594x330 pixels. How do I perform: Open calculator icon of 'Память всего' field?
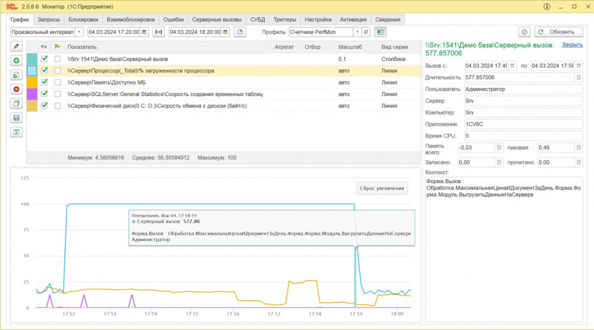pos(499,148)
